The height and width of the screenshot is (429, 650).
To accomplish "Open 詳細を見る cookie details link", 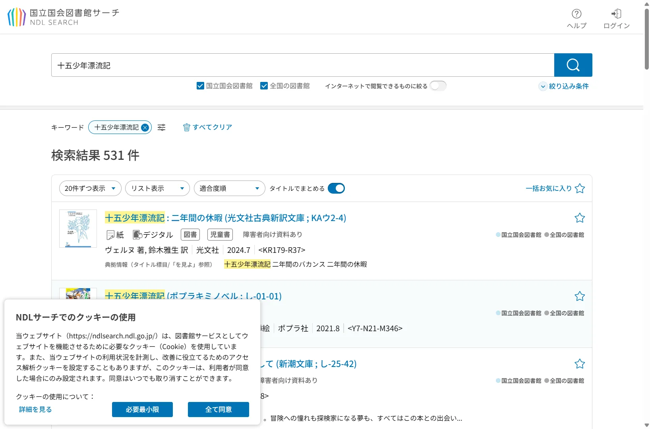I will click(35, 410).
